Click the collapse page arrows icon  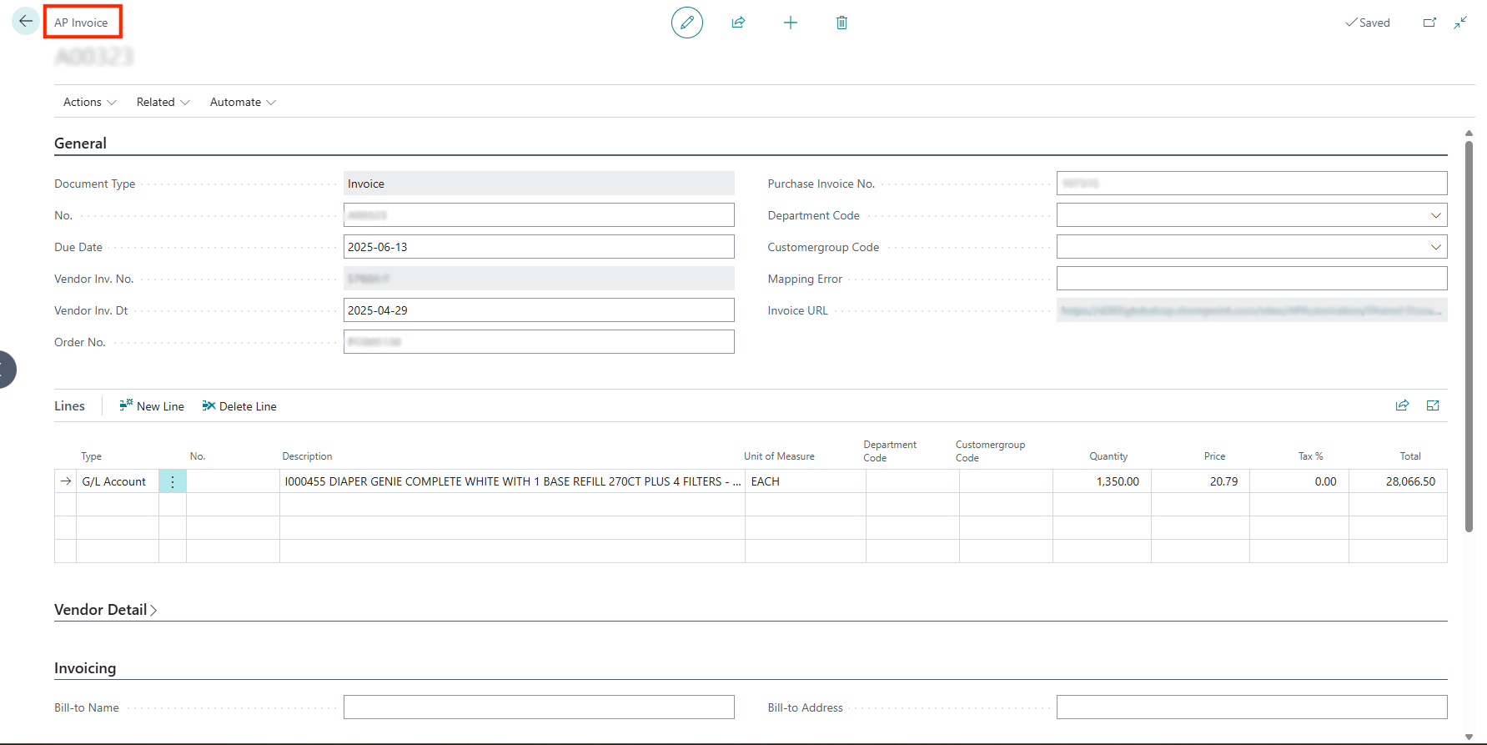tap(1460, 23)
